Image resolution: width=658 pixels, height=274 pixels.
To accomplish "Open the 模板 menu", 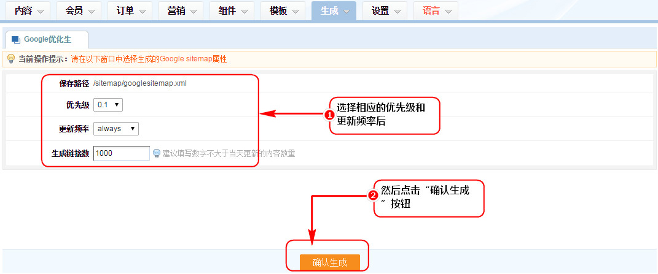I will point(283,10).
